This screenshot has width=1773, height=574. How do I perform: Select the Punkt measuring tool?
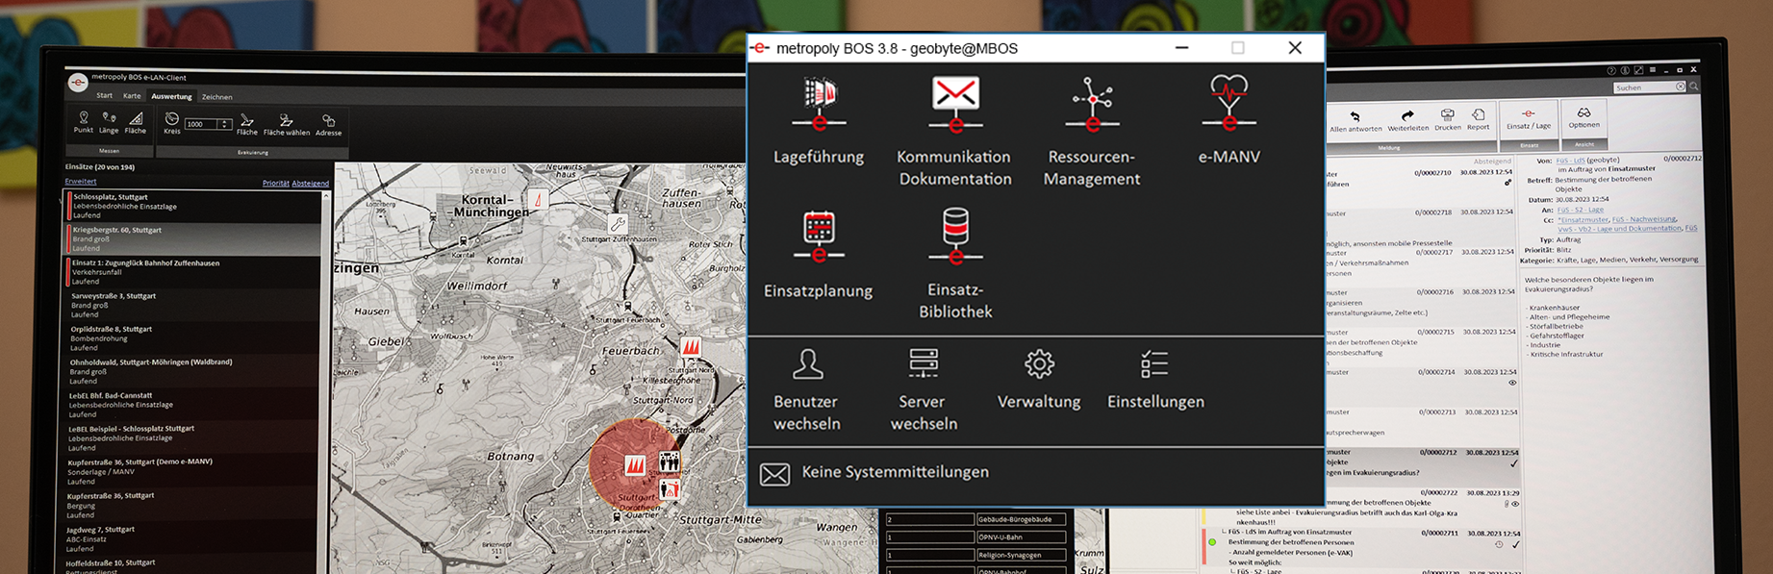[x=84, y=122]
